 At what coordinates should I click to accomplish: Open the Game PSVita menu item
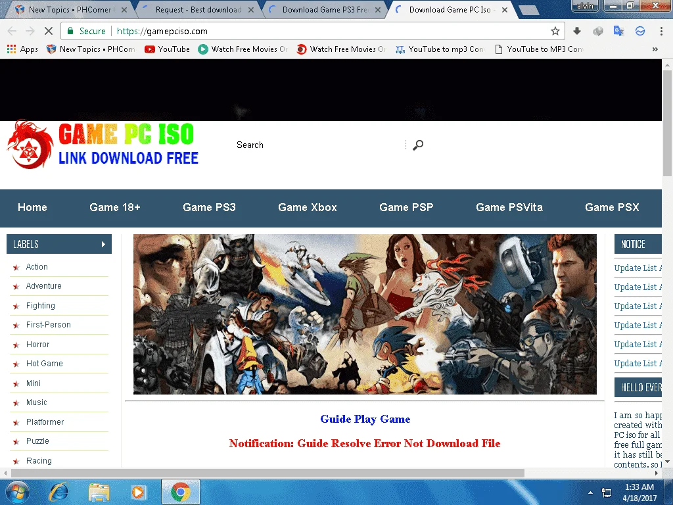pos(509,207)
